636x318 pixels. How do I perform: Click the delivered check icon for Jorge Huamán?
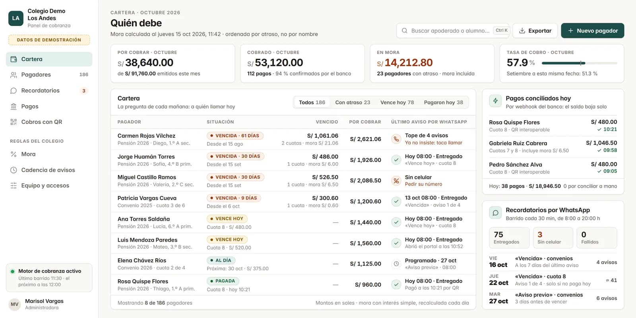(x=396, y=160)
